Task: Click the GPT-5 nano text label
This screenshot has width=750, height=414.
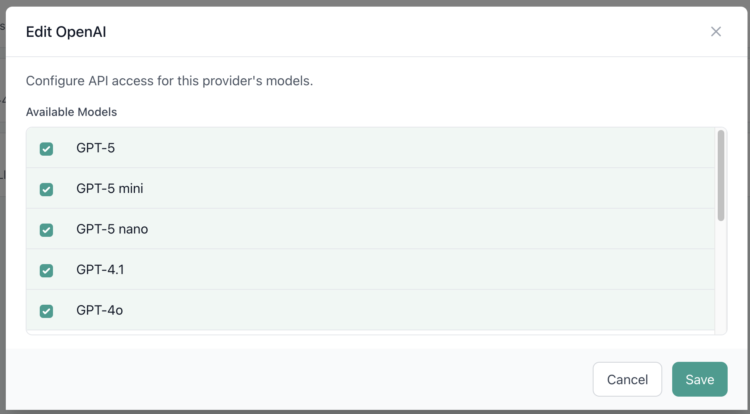Action: point(112,229)
